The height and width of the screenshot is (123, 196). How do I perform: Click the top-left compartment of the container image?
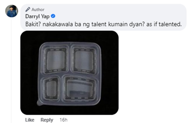pos(55,60)
